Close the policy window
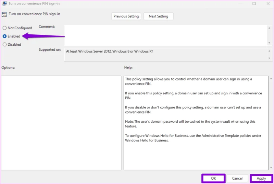The width and height of the screenshot is (274, 184). [268, 3]
